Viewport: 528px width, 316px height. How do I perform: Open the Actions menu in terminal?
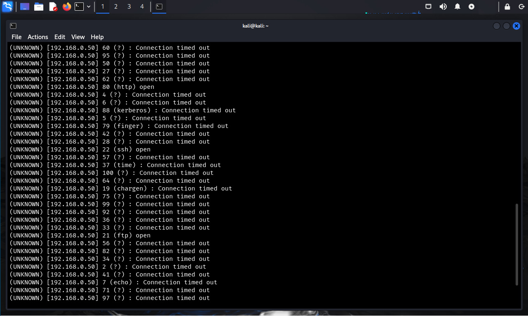click(x=38, y=37)
